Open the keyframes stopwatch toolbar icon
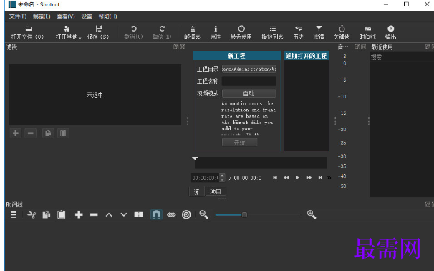The height and width of the screenshot is (271, 434). click(342, 32)
